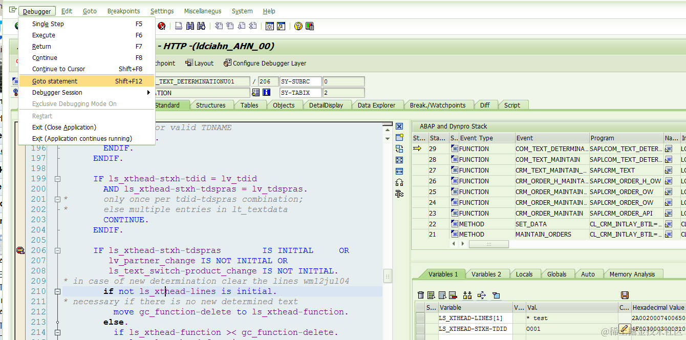This screenshot has height=340, width=686.
Task: Click the tool settings wrench icon
Action: (399, 194)
